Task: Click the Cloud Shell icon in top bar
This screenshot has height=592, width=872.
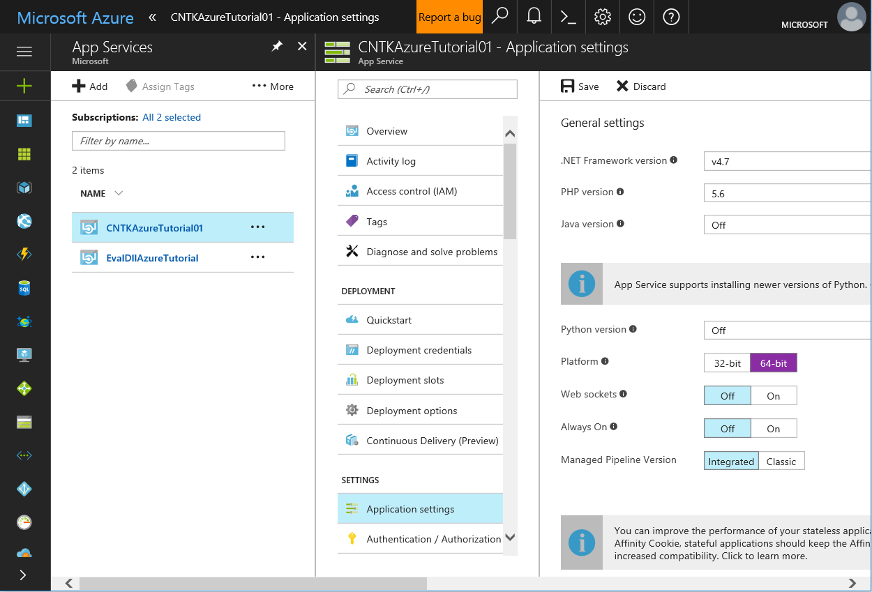Action: pos(568,17)
